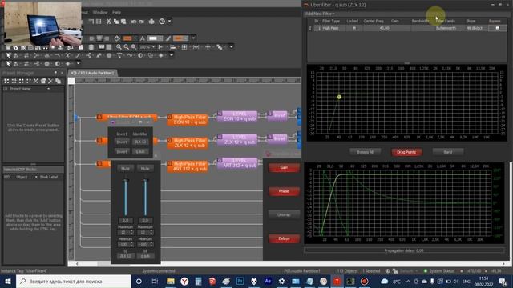Click the text color letter A icon
The height and width of the screenshot is (288, 513).
(x=143, y=38)
